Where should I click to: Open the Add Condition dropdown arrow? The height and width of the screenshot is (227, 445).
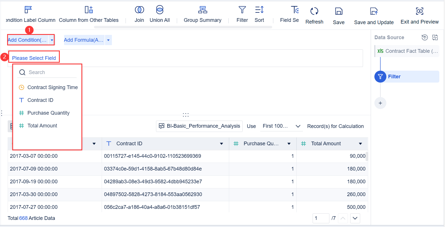(52, 40)
